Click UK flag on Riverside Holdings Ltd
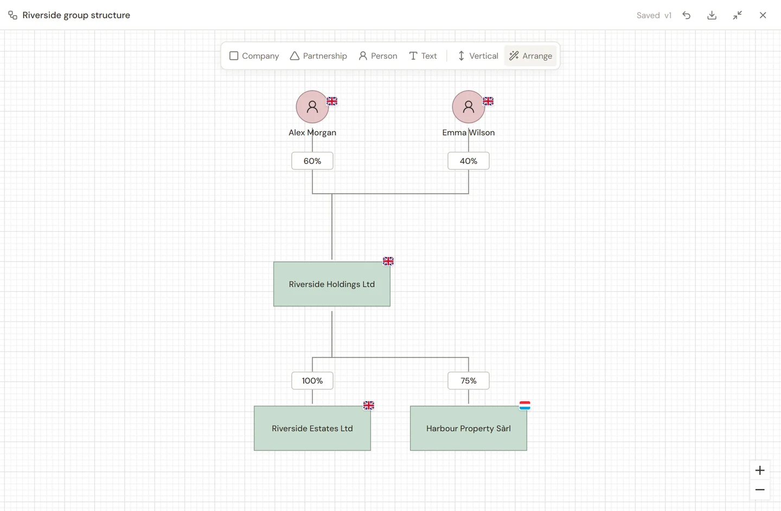Screen dimensions: 781x511 pos(388,261)
